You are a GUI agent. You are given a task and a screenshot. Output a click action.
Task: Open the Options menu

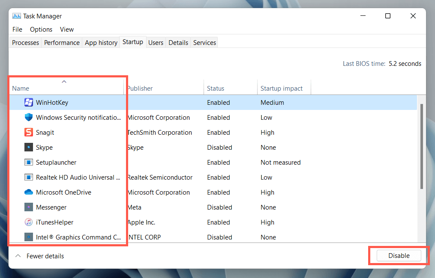[x=41, y=30]
